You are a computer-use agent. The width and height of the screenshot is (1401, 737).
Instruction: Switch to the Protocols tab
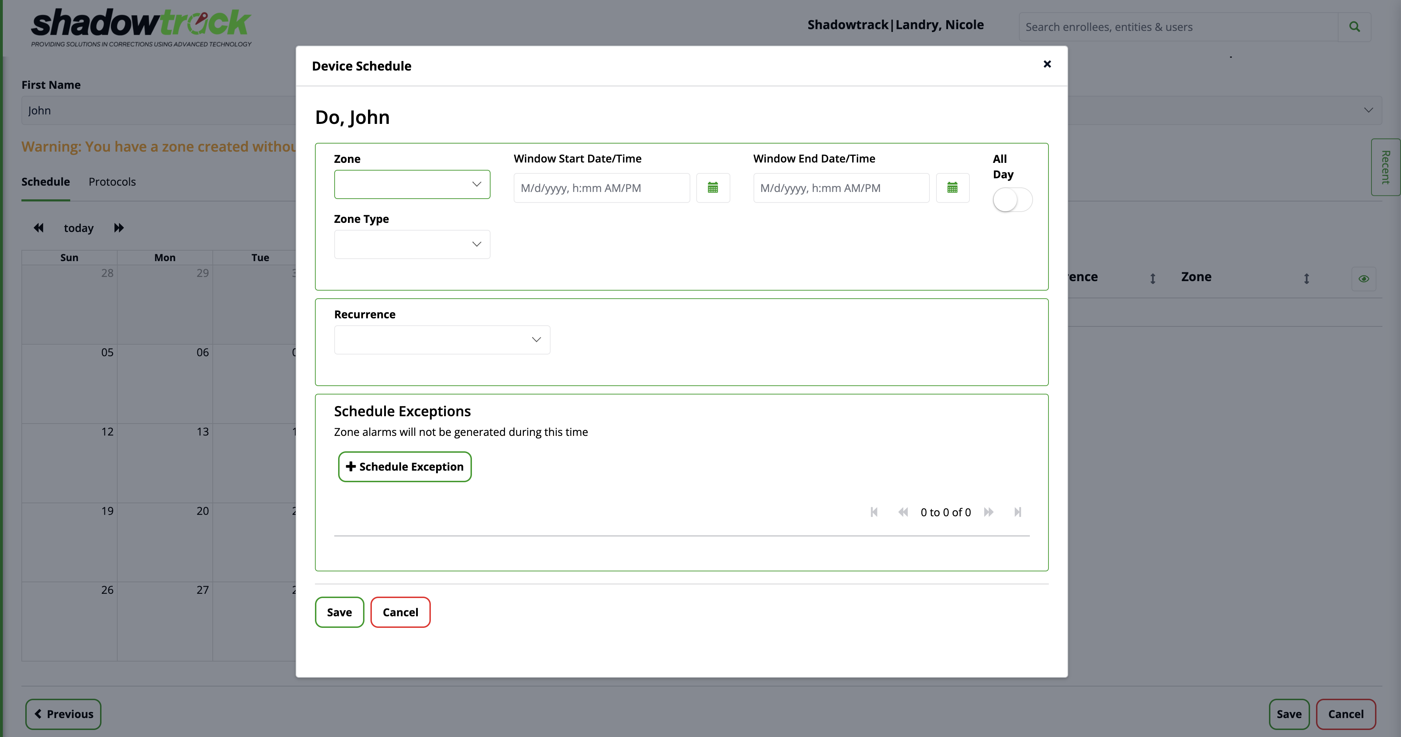click(112, 181)
